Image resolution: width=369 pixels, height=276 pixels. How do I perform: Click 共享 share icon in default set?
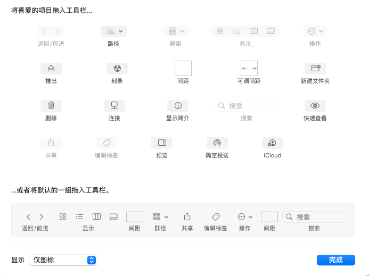tap(187, 217)
